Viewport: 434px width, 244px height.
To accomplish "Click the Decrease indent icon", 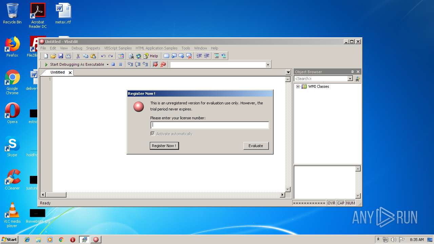I will 199,56.
